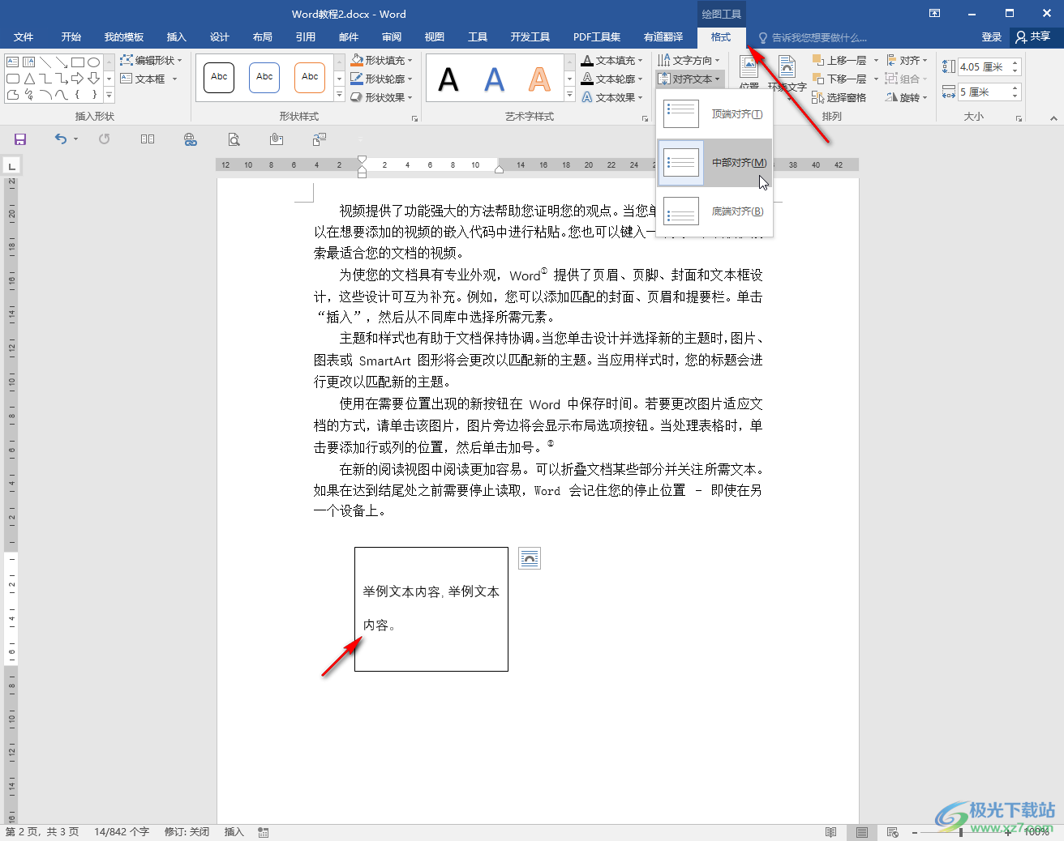Open the 审阅 (Review) ribbon tab
Viewport: 1064px width, 841px height.
(392, 37)
